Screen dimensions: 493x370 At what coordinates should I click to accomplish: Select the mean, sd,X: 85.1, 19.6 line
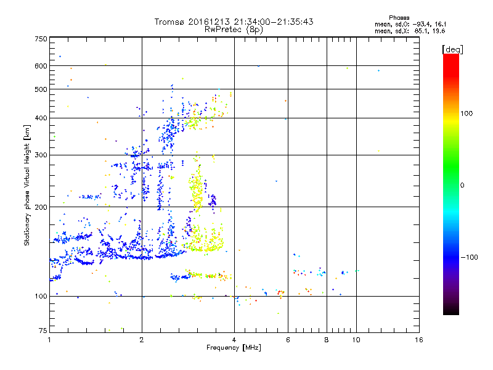(x=410, y=31)
